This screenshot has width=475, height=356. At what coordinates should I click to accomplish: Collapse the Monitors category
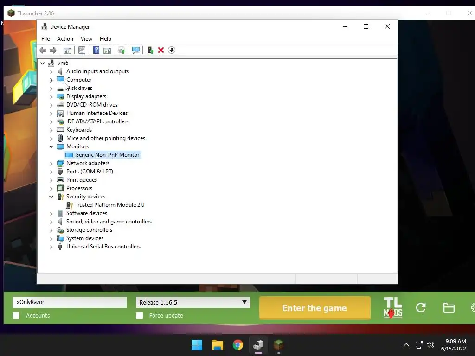pyautogui.click(x=51, y=146)
